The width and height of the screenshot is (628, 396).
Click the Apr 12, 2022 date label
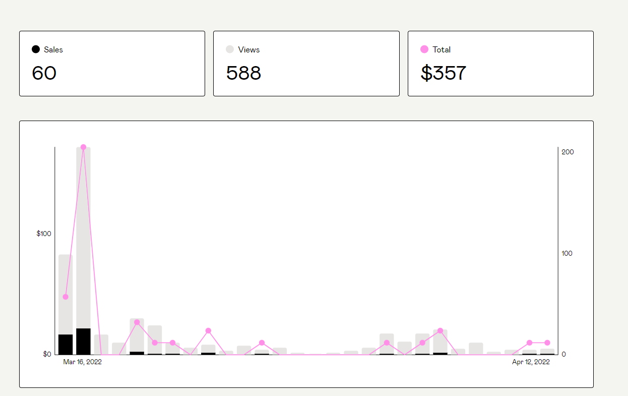click(531, 362)
